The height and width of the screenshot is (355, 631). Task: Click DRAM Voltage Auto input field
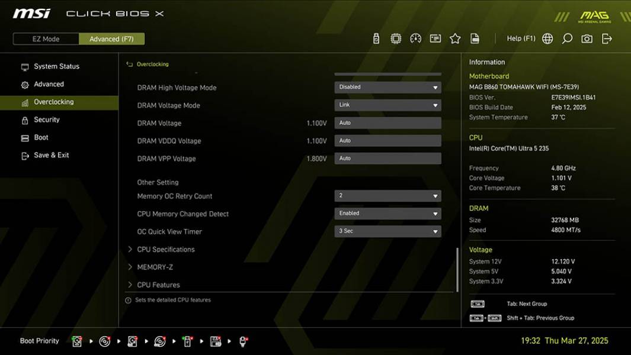387,123
